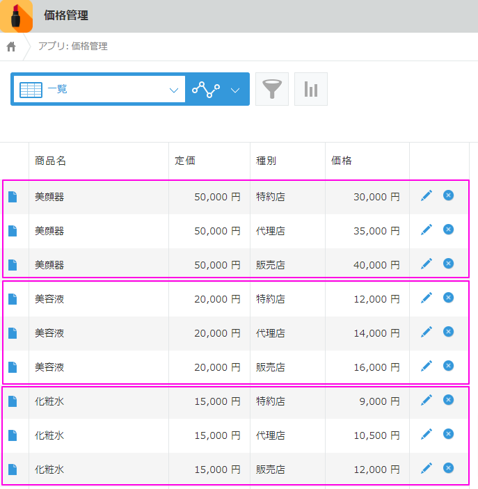Screen dimensions: 478x489
Task: Select the 30,000 円 price cell
Action: 376,197
